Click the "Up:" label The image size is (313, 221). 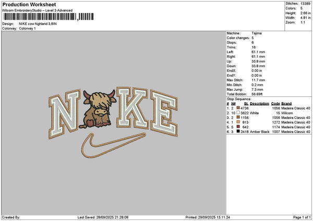(230, 62)
